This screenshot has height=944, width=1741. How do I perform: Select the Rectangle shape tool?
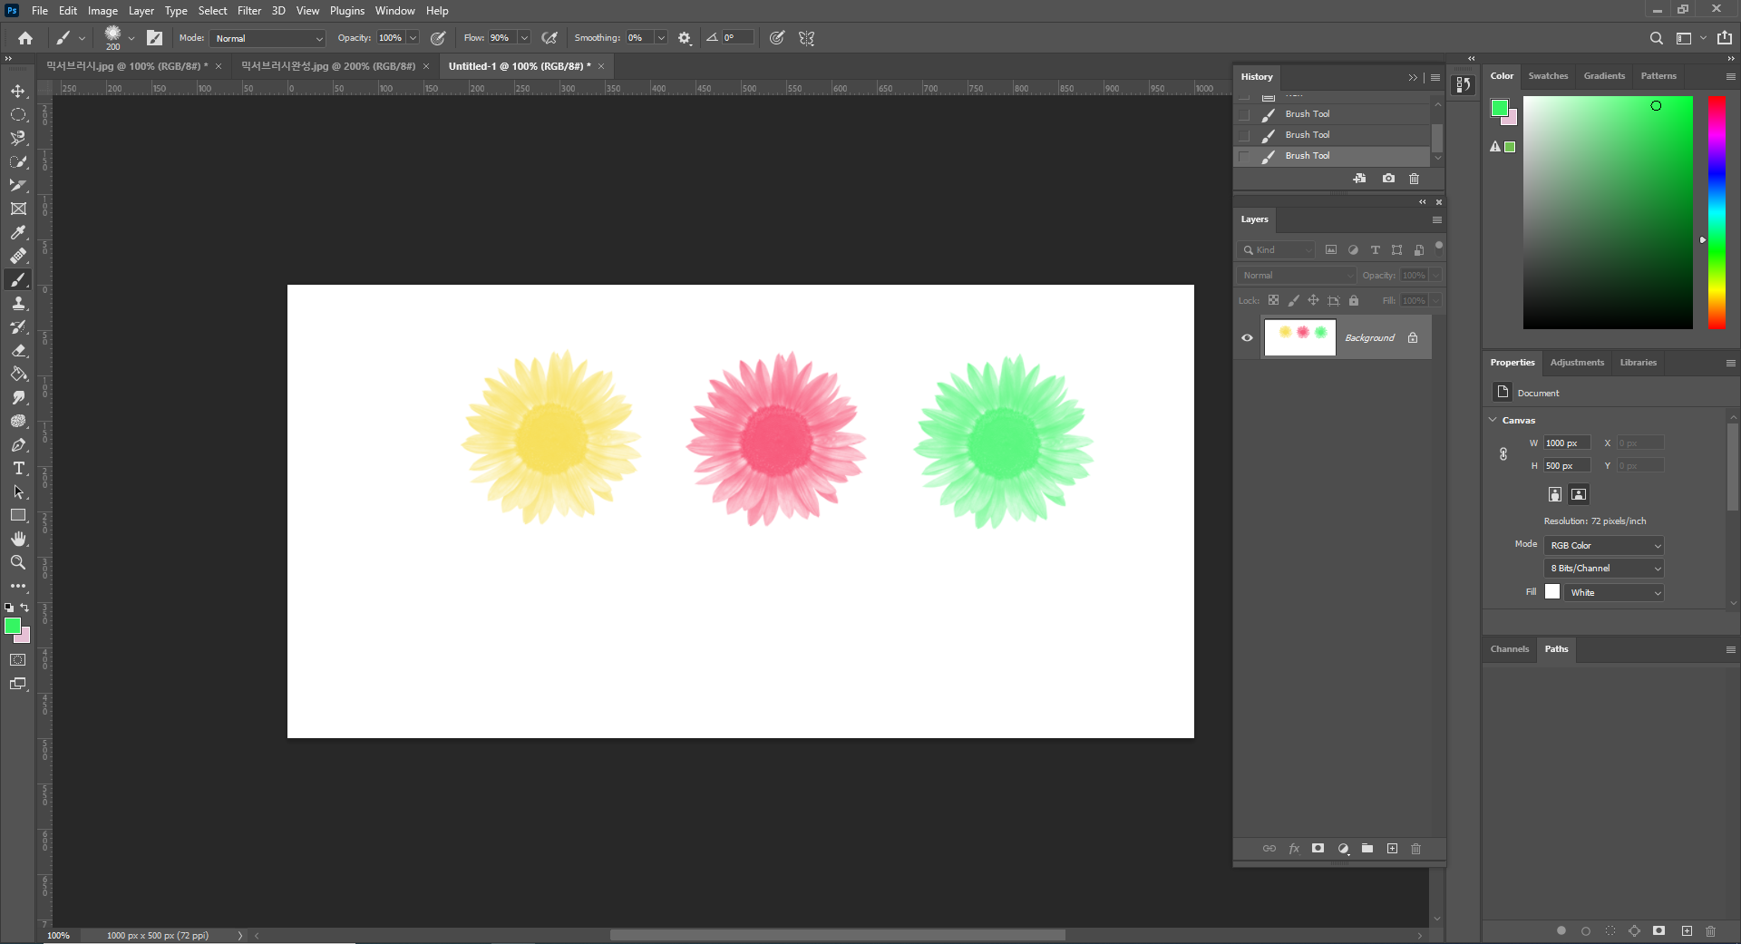coord(18,515)
